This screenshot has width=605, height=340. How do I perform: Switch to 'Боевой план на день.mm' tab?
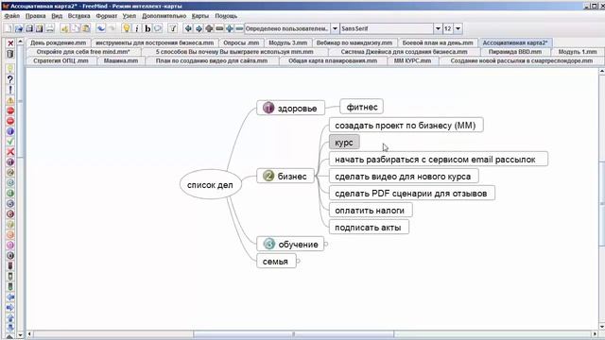[x=438, y=42]
